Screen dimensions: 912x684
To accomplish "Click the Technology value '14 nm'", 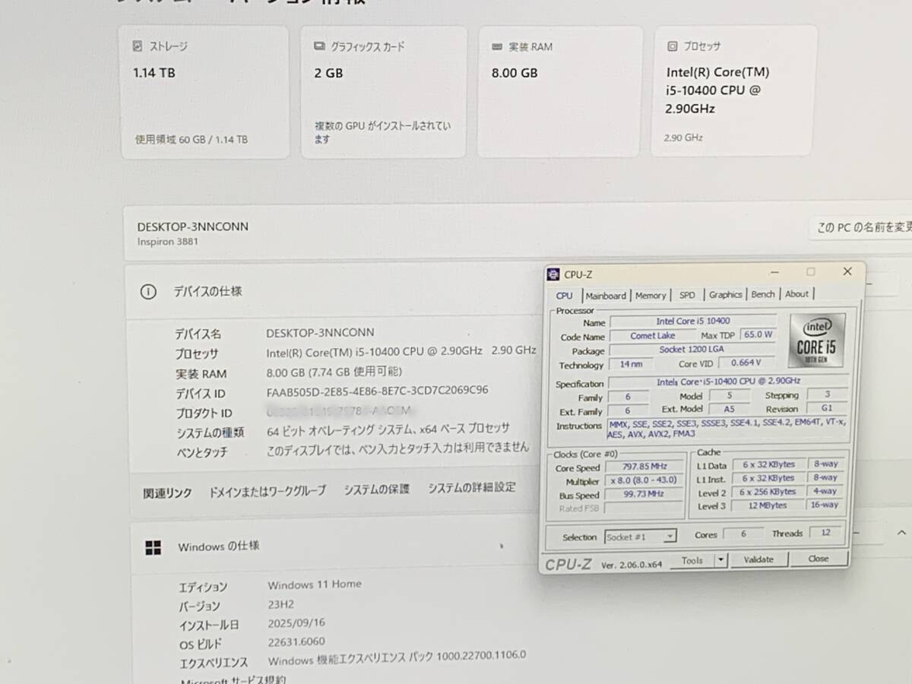I will click(x=632, y=365).
